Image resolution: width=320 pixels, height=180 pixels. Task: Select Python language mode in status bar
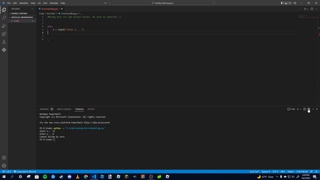[290, 171]
